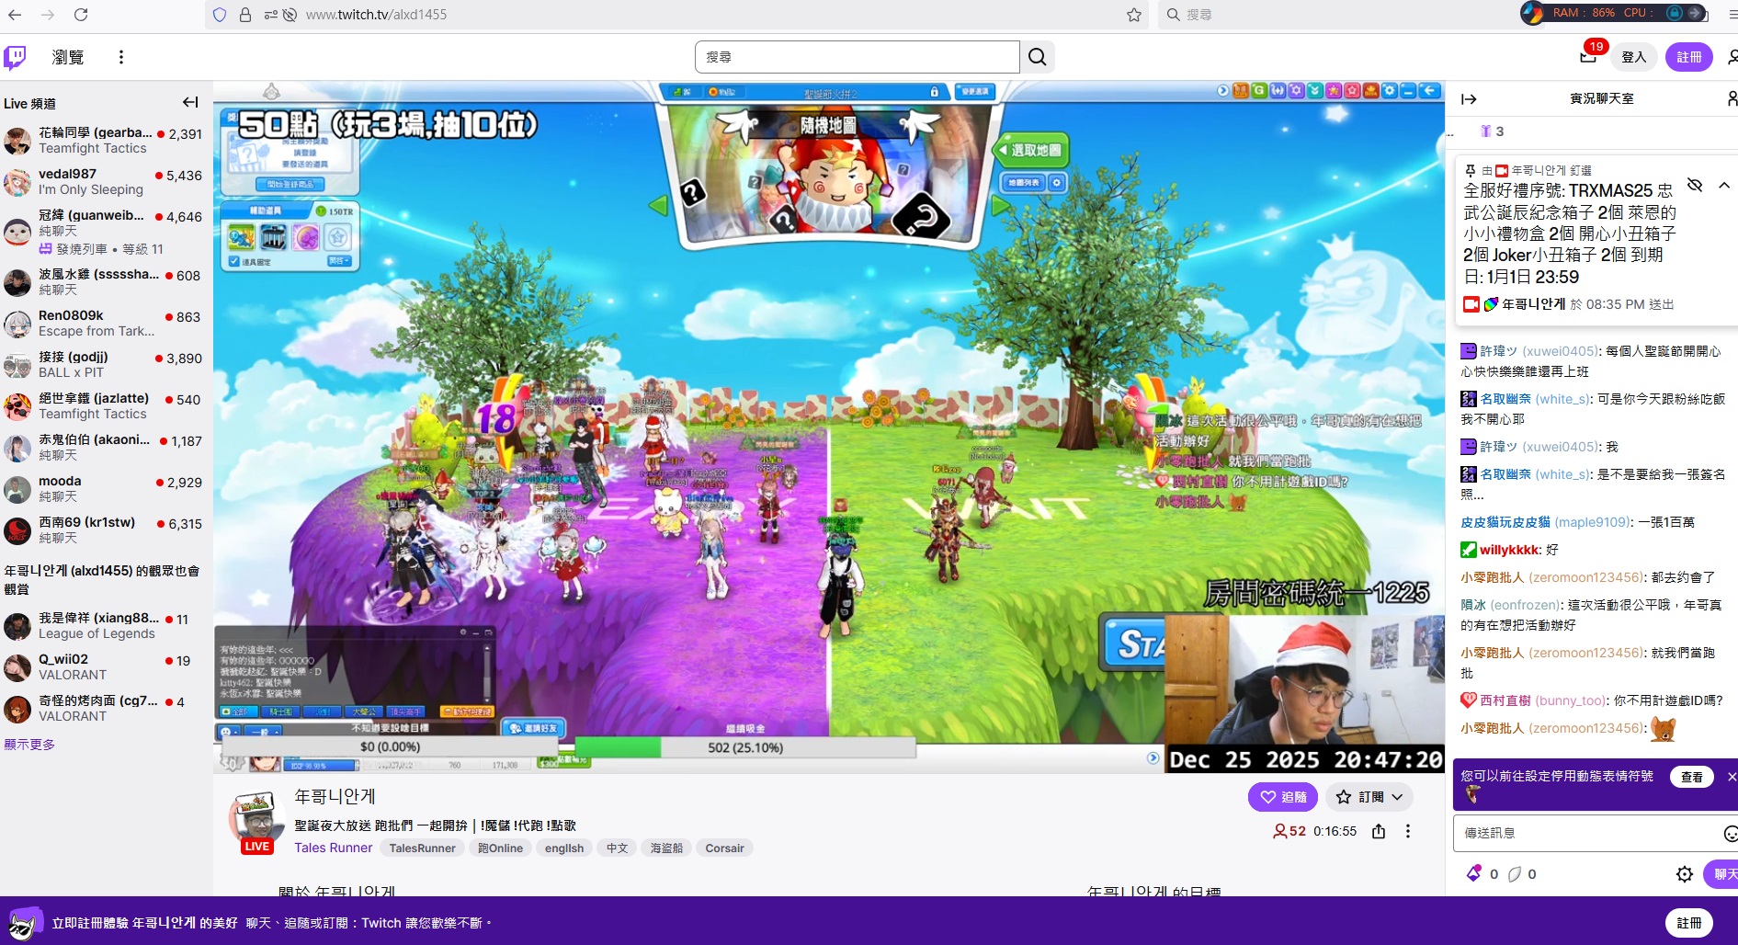This screenshot has height=945, width=1738.
Task: Dismiss the animated emotes notice
Action: click(x=1732, y=777)
